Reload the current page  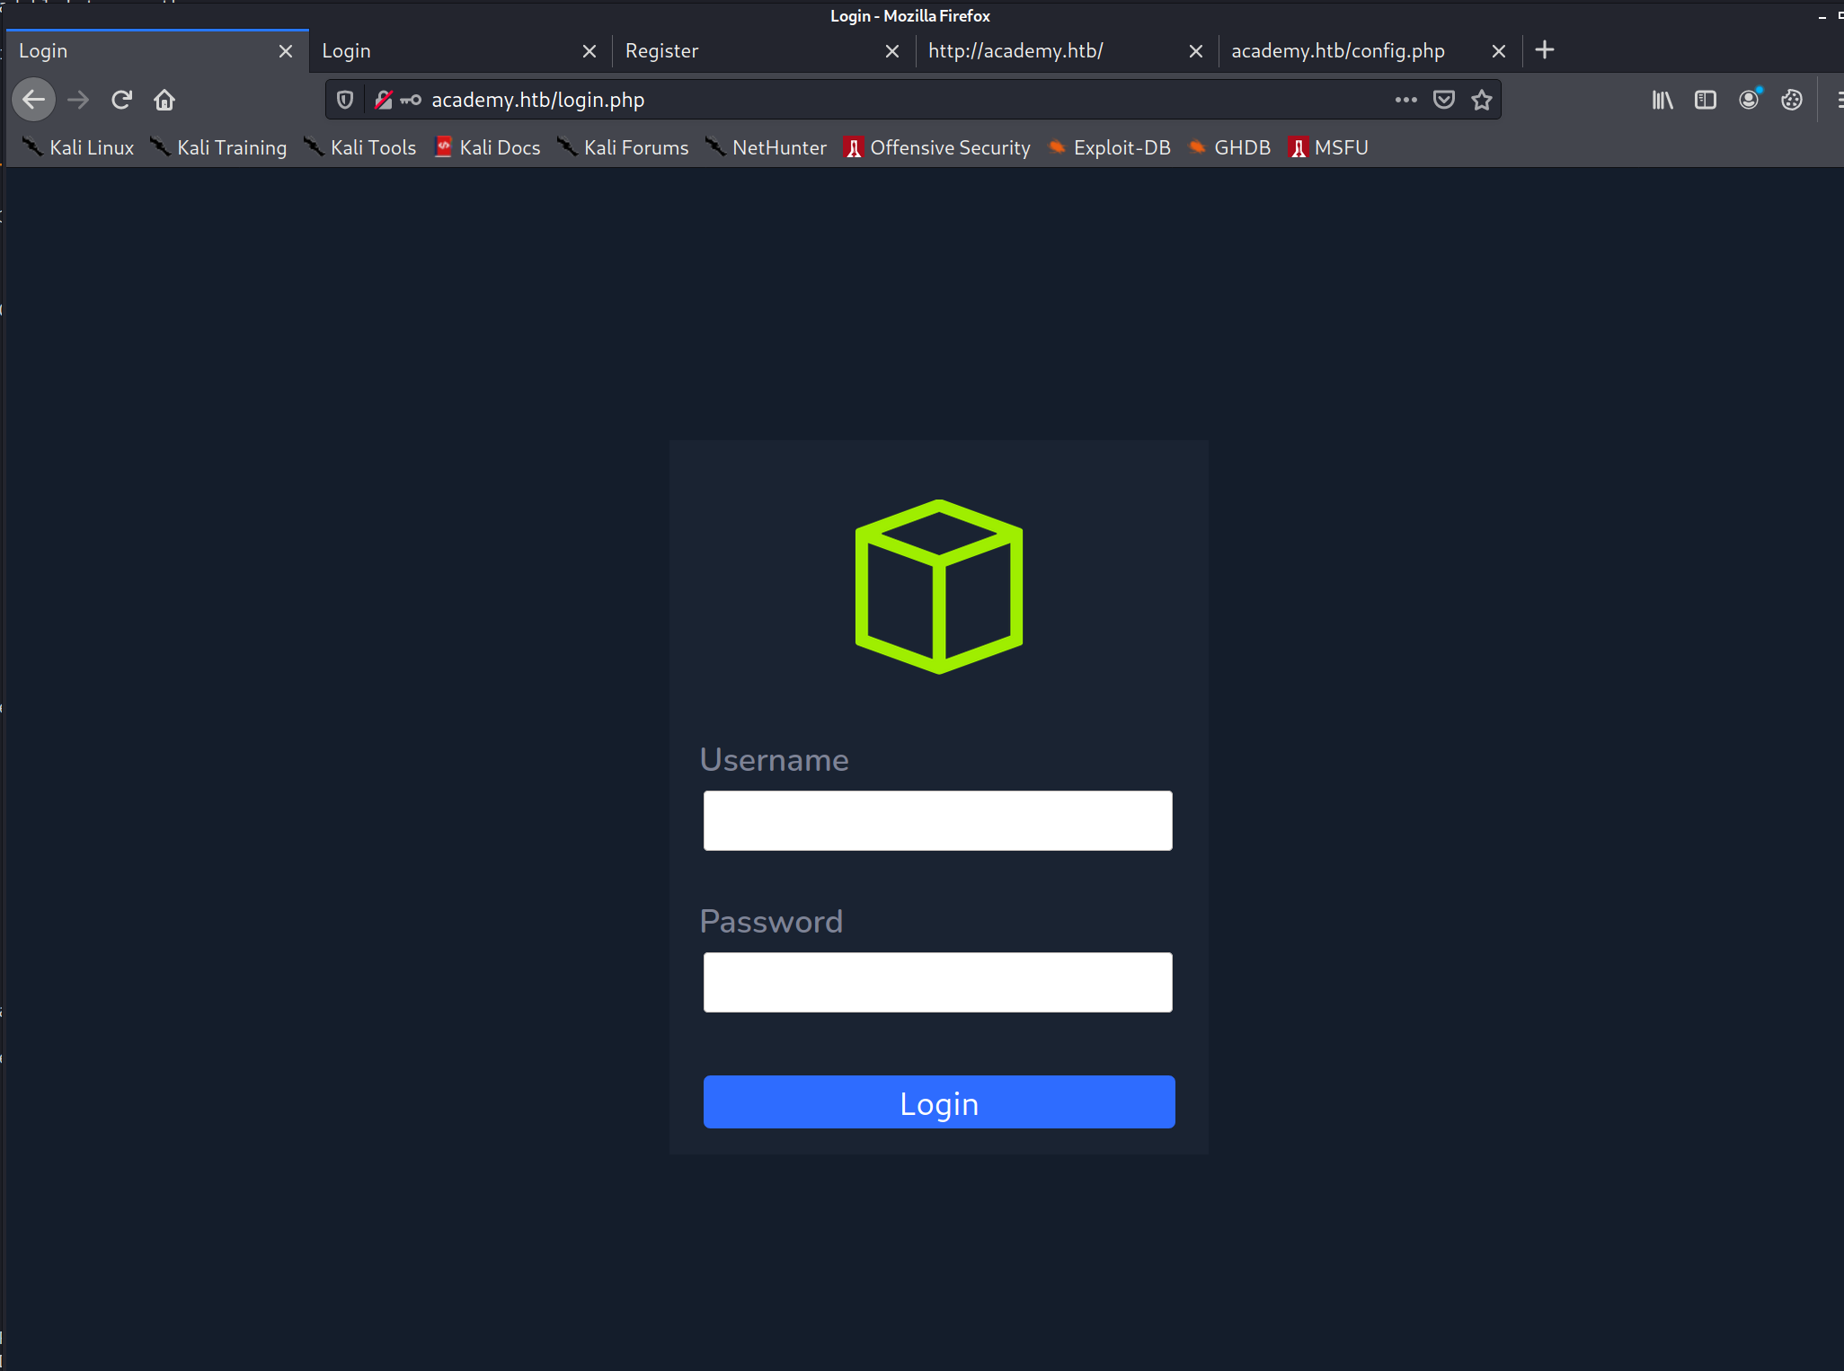(x=121, y=100)
